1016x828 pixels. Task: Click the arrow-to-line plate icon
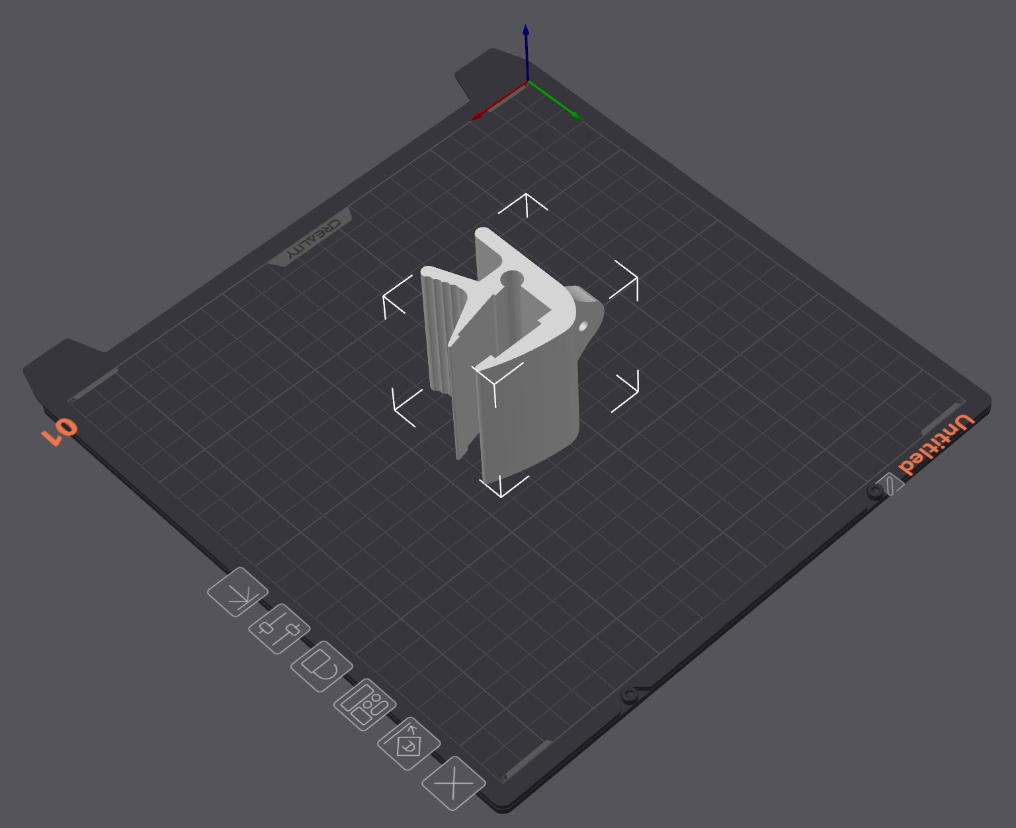click(x=237, y=592)
